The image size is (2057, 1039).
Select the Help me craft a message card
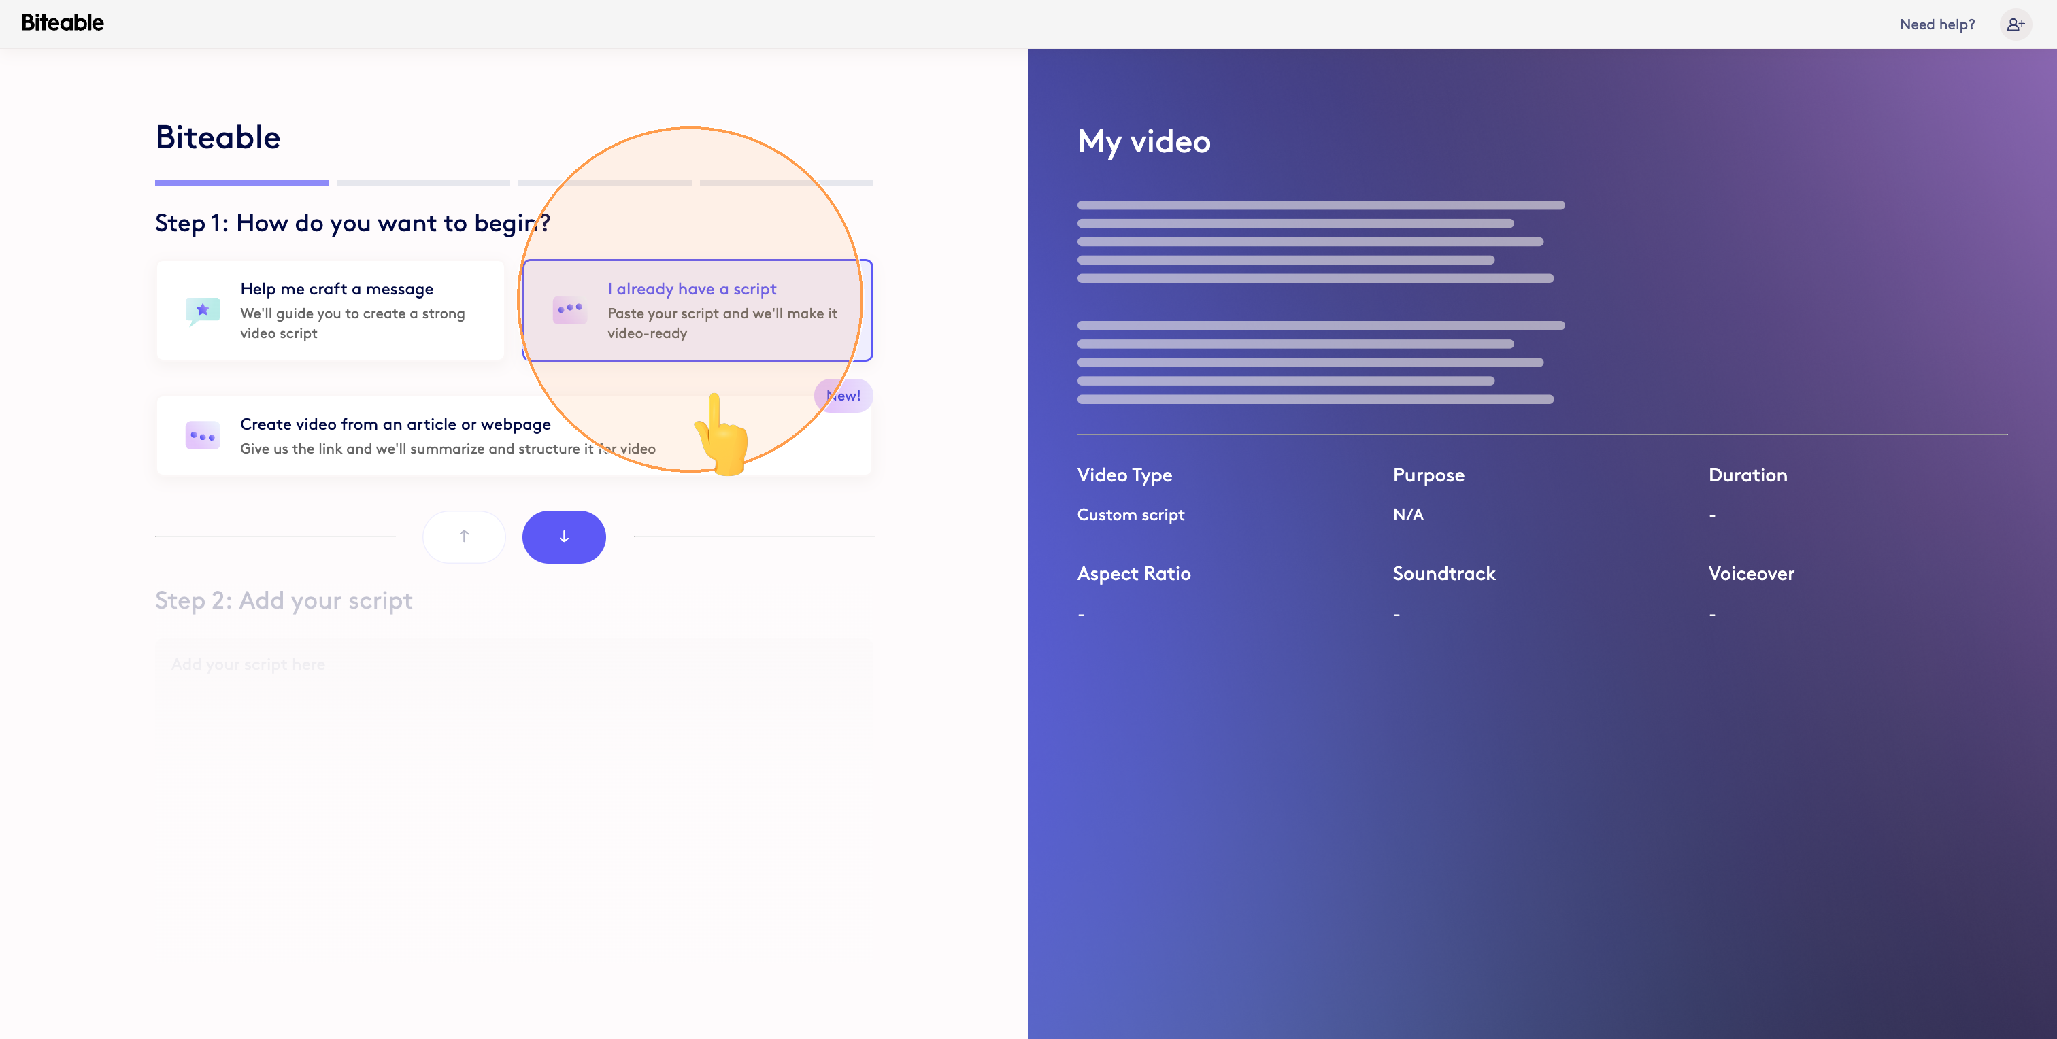pos(331,311)
